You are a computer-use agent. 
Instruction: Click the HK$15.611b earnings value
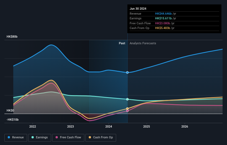(x=163, y=18)
